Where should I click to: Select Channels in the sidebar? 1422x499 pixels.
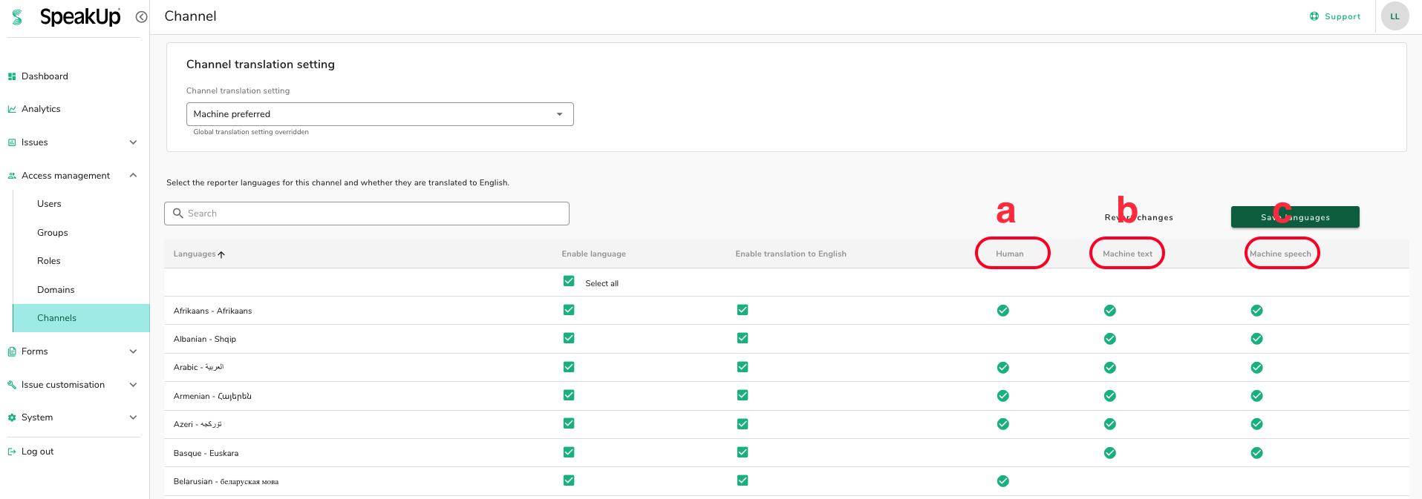81,318
